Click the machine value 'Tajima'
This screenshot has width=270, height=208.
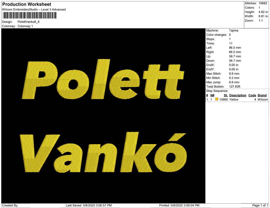coord(233,30)
